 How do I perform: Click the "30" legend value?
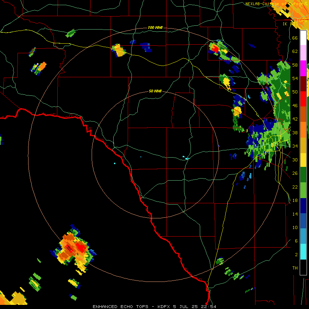295,160
